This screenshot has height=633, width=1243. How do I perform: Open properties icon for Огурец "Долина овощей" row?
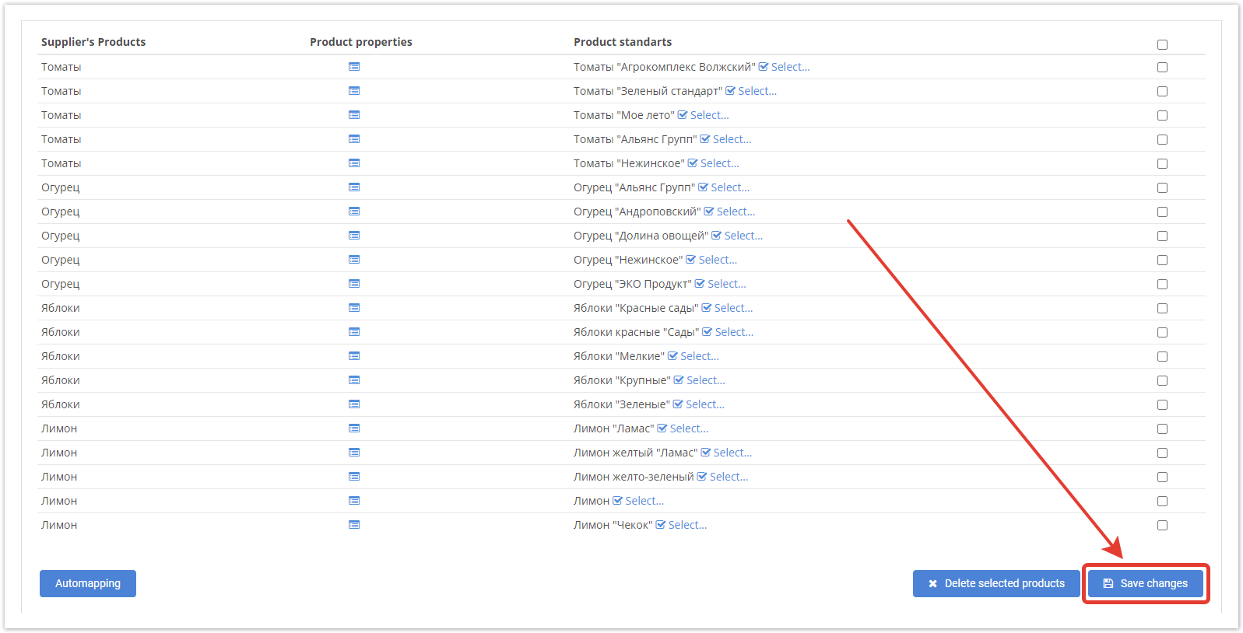click(354, 236)
